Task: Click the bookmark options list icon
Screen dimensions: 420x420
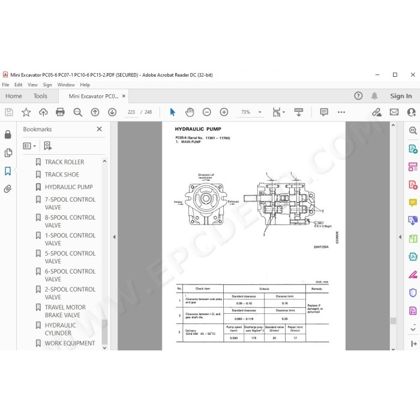Action: 29,146
